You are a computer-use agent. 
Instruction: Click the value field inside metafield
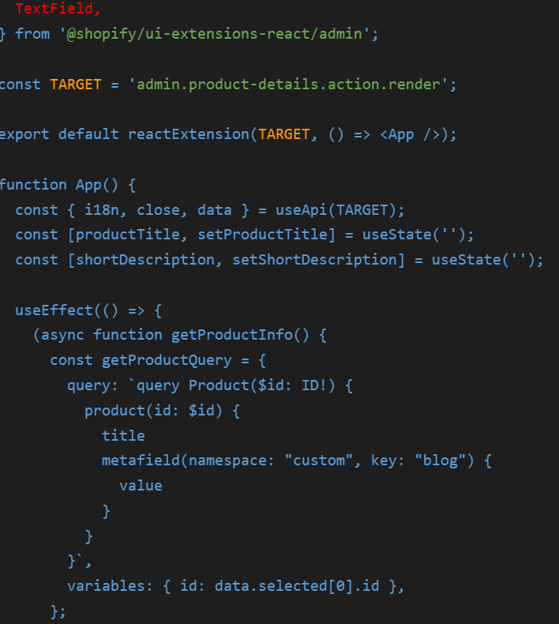click(x=141, y=485)
